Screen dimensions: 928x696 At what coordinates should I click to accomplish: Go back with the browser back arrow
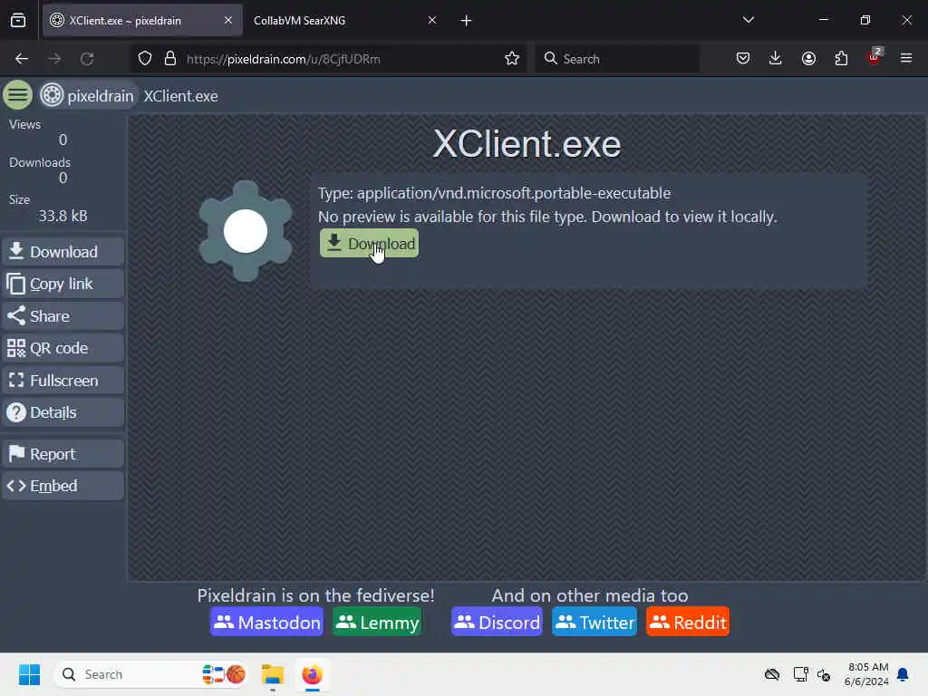[22, 59]
